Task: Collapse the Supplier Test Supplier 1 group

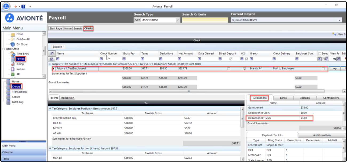Action: (x=50, y=64)
